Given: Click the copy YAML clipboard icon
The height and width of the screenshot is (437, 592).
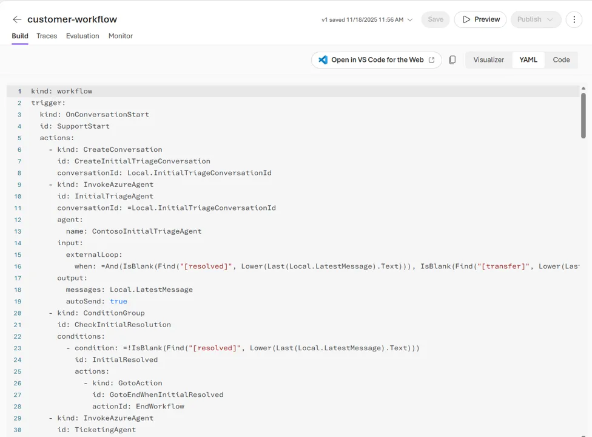Looking at the screenshot, I should pos(452,60).
